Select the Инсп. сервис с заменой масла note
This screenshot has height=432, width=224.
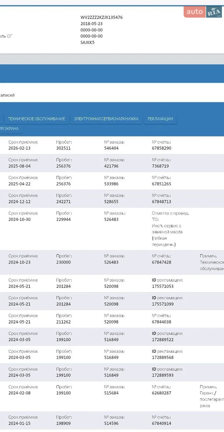pos(167,235)
